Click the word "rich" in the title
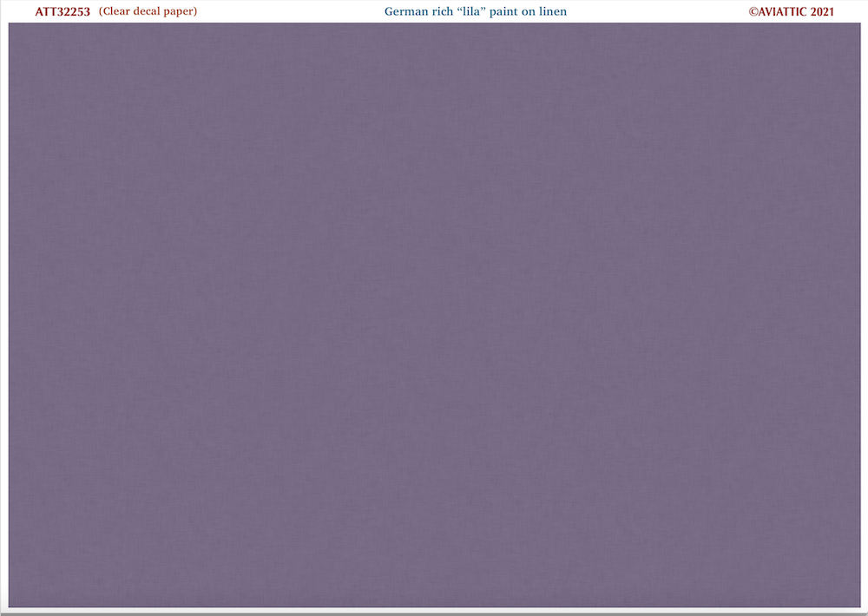868x616 pixels. [x=443, y=11]
